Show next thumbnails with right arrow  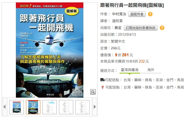[95, 107]
